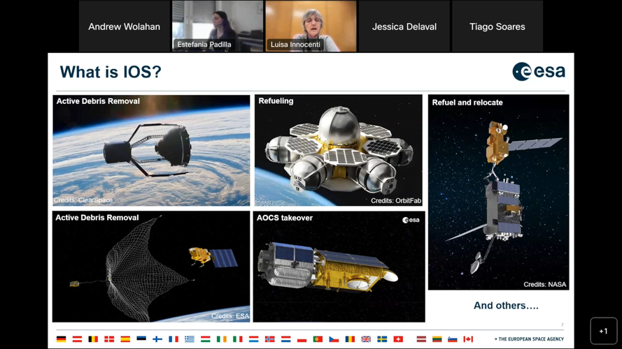Click the AOCS takeover satellite image
This screenshot has height=349, width=622.
coord(339,267)
